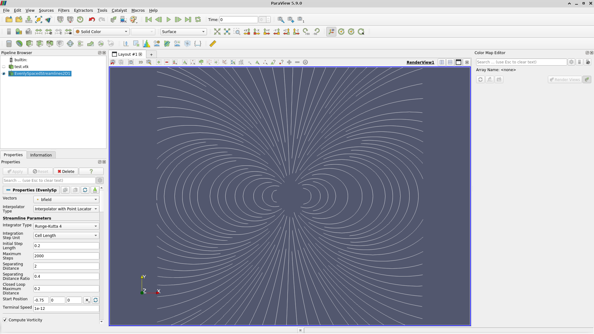Click the Save Data icon

(29, 19)
